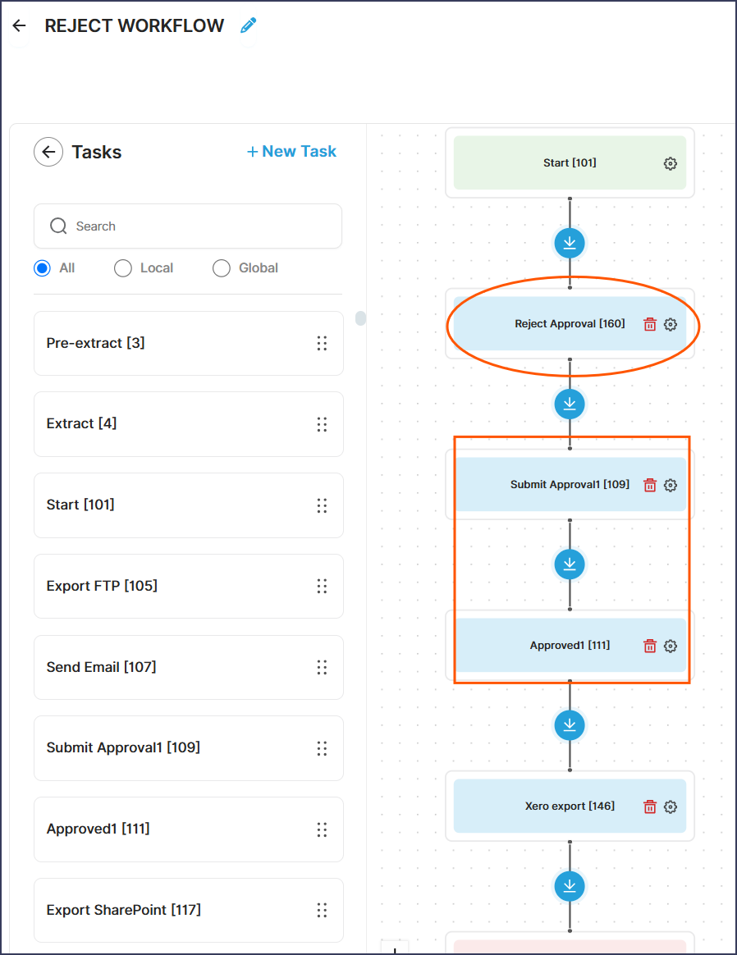Delete the Reject Approval [160] node
737x955 pixels.
(650, 324)
